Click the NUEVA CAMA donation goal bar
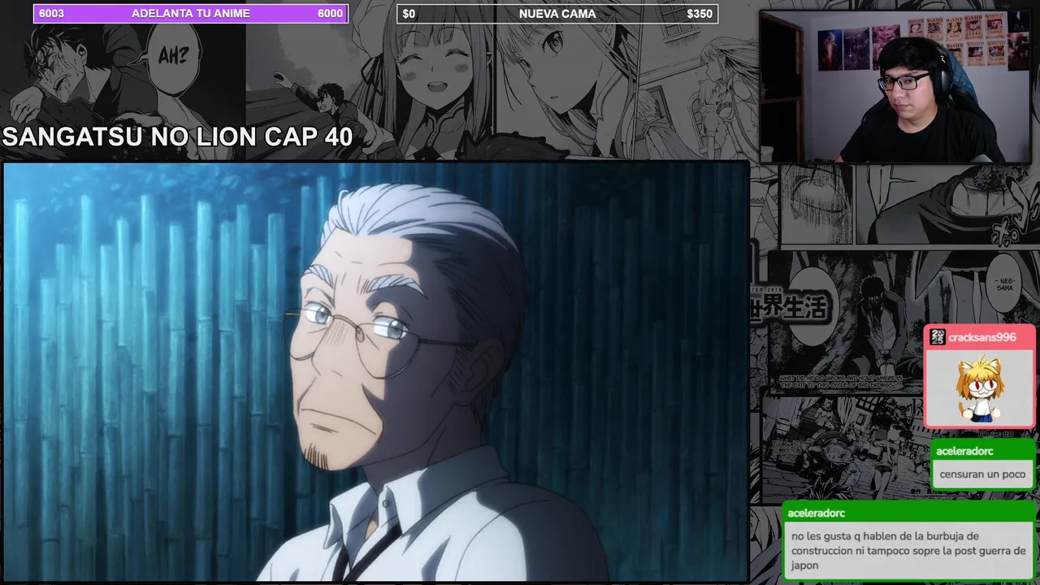Screen dimensions: 1040x585 tap(557, 14)
